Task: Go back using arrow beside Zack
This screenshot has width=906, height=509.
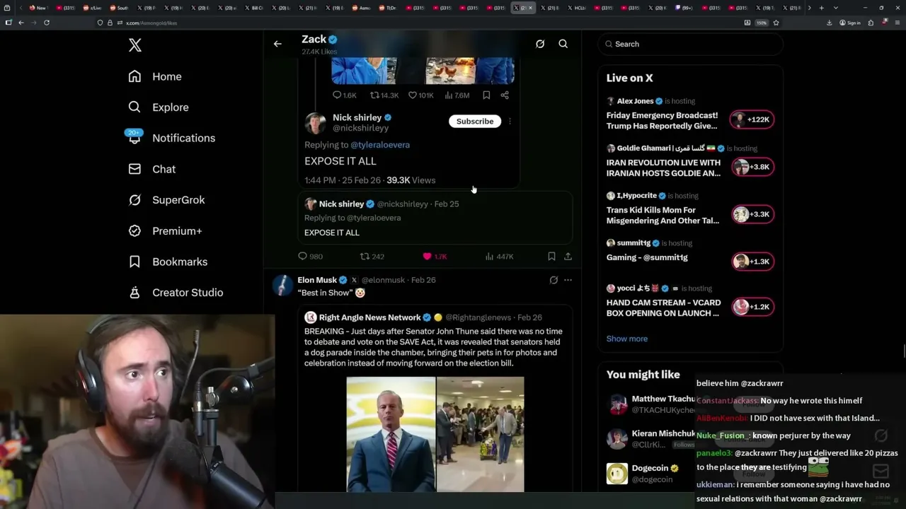Action: pos(277,44)
